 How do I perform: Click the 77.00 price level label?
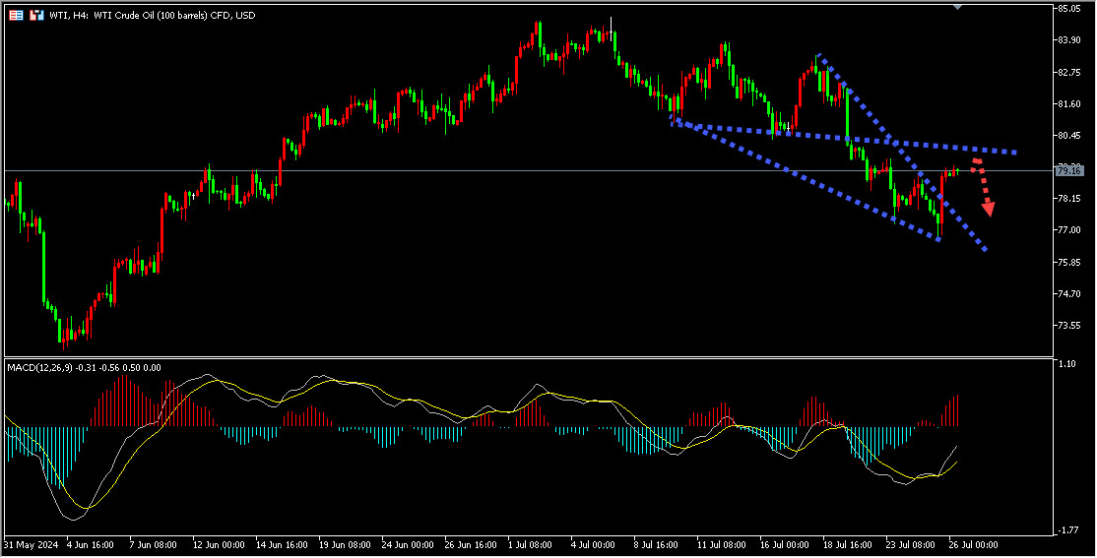point(1068,230)
